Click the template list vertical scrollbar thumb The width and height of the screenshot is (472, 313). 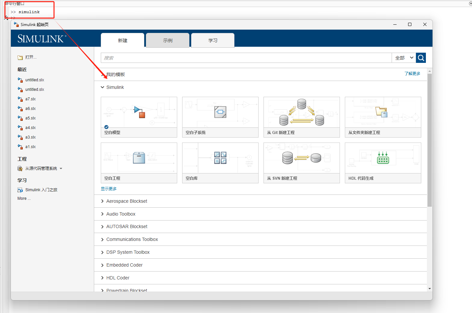coord(430,140)
